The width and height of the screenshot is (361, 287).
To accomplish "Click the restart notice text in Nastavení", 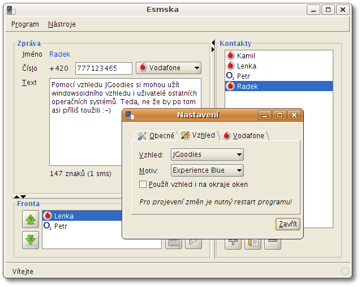I will coord(216,202).
